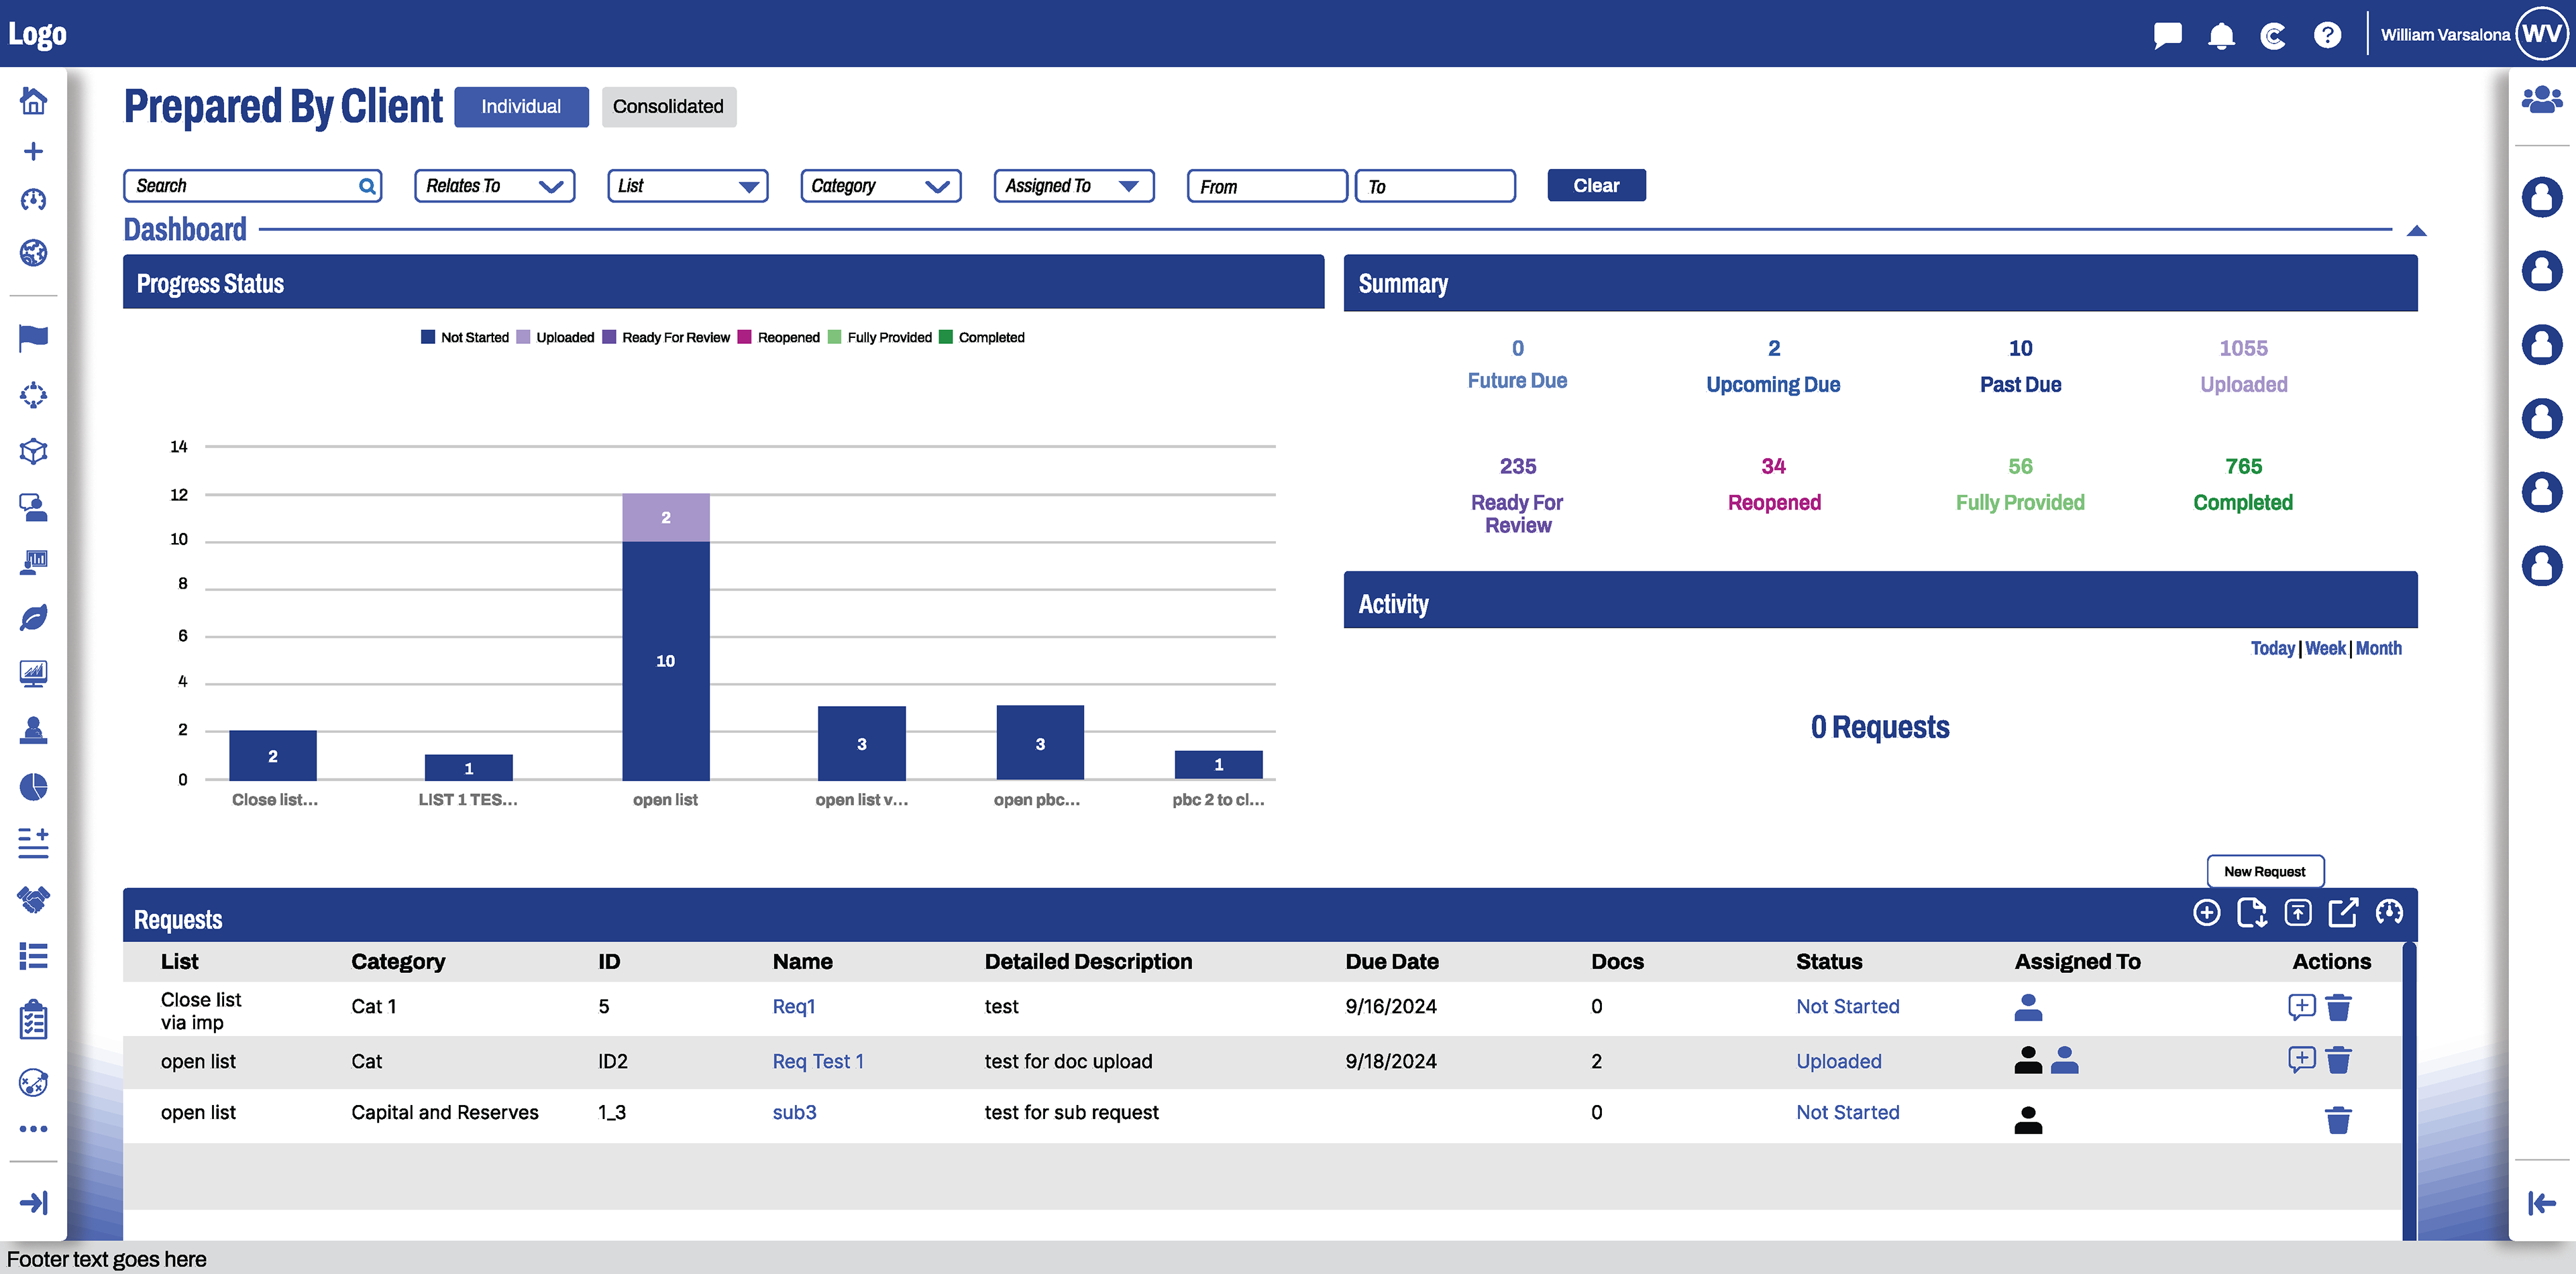Switch to Individual view
This screenshot has width=2576, height=1274.
(x=521, y=107)
